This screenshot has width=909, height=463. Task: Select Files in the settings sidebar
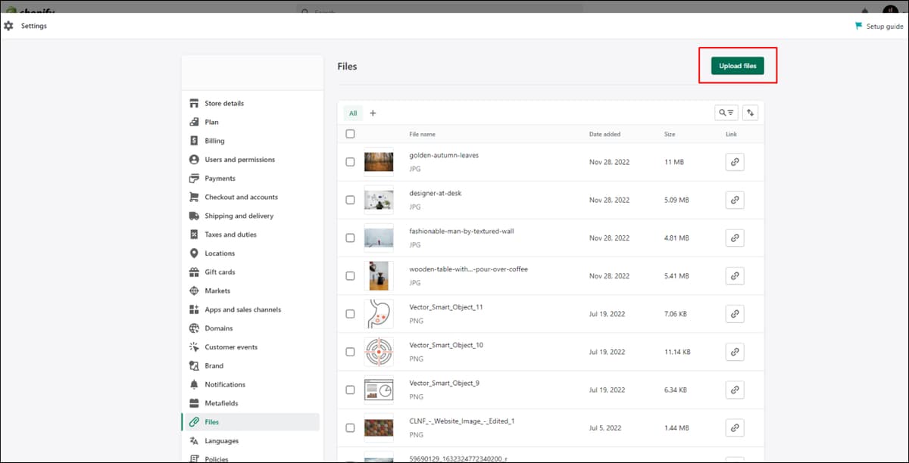pos(251,422)
